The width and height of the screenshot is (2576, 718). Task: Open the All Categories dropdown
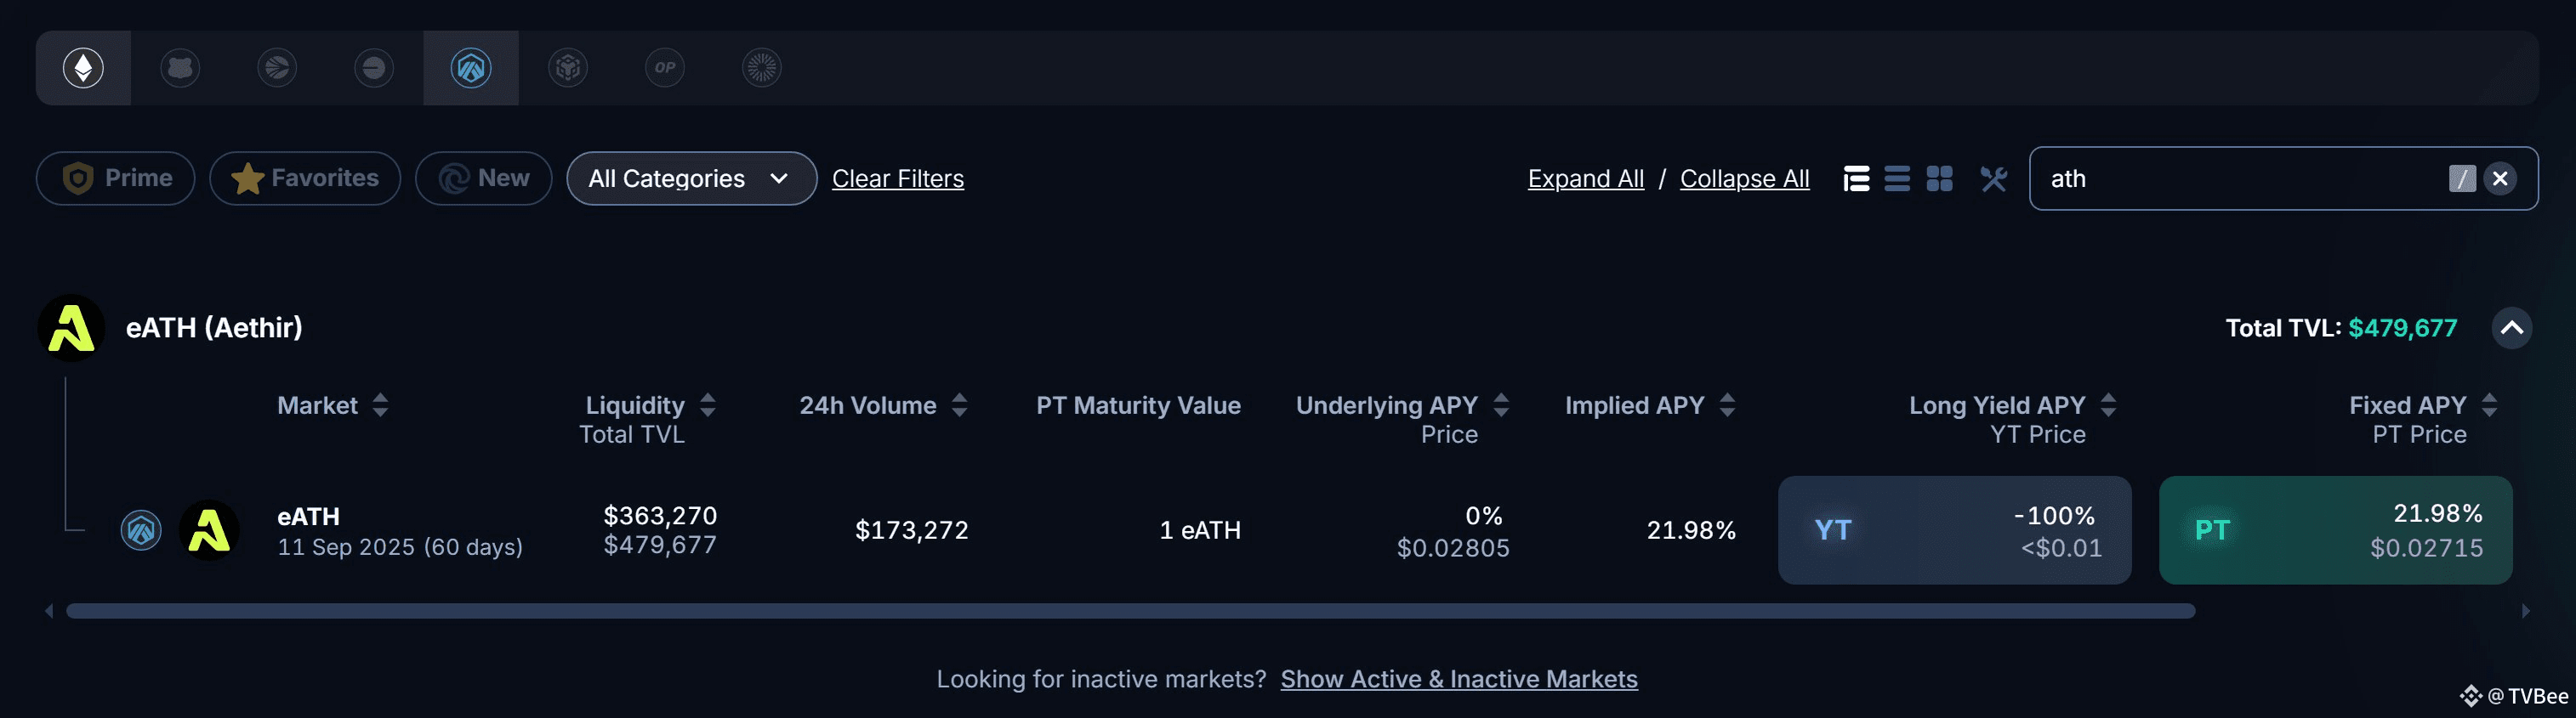click(692, 178)
